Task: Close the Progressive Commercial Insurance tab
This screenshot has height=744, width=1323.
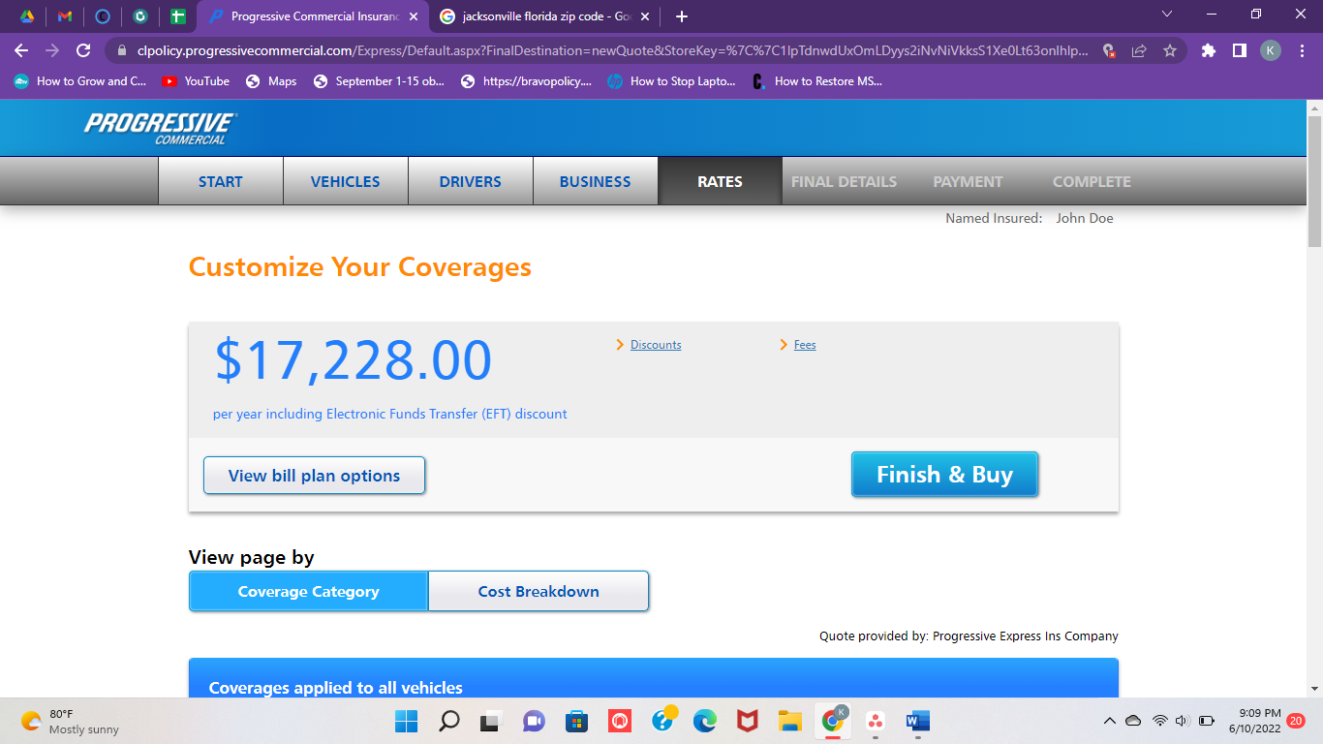Action: pos(414,16)
